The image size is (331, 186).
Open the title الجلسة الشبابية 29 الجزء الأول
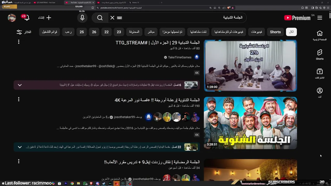(157, 43)
